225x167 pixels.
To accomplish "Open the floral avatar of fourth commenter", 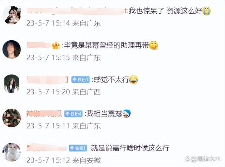I will [12, 118].
